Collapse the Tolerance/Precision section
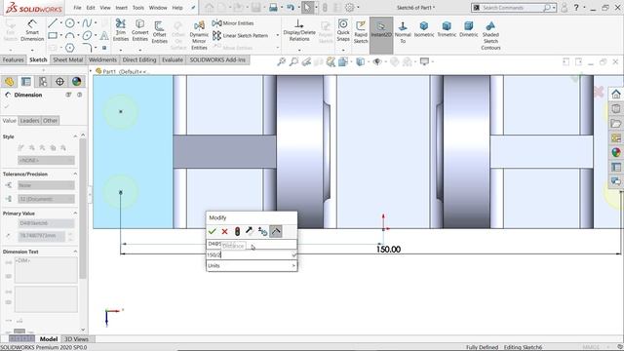The width and height of the screenshot is (624, 351). pos(75,174)
